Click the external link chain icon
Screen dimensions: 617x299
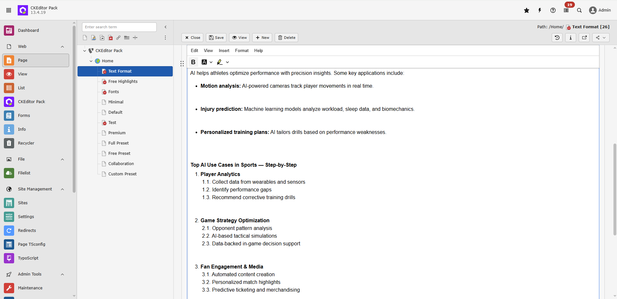(x=118, y=38)
